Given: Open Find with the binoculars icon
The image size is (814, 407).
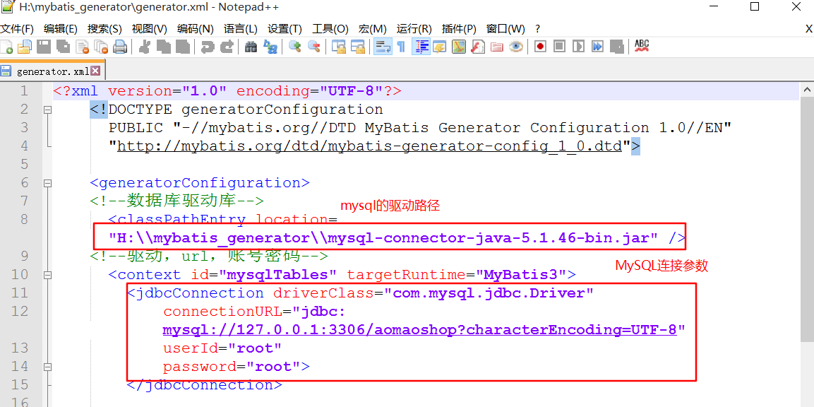Looking at the screenshot, I should (251, 47).
